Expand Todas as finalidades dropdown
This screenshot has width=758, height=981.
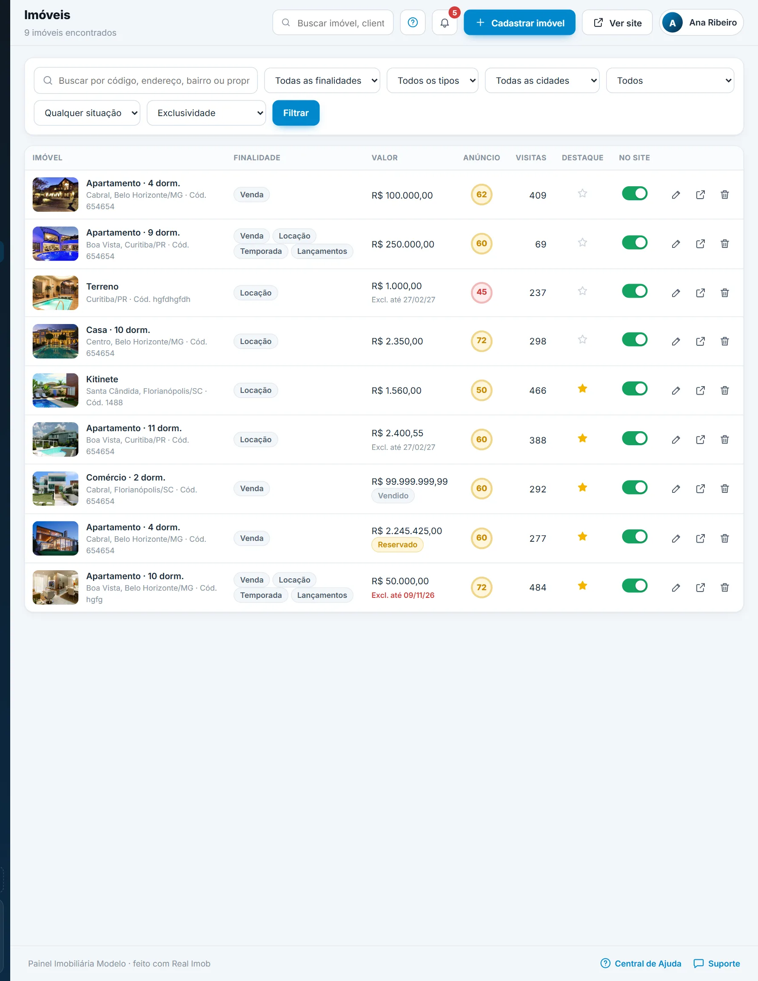[x=322, y=80]
